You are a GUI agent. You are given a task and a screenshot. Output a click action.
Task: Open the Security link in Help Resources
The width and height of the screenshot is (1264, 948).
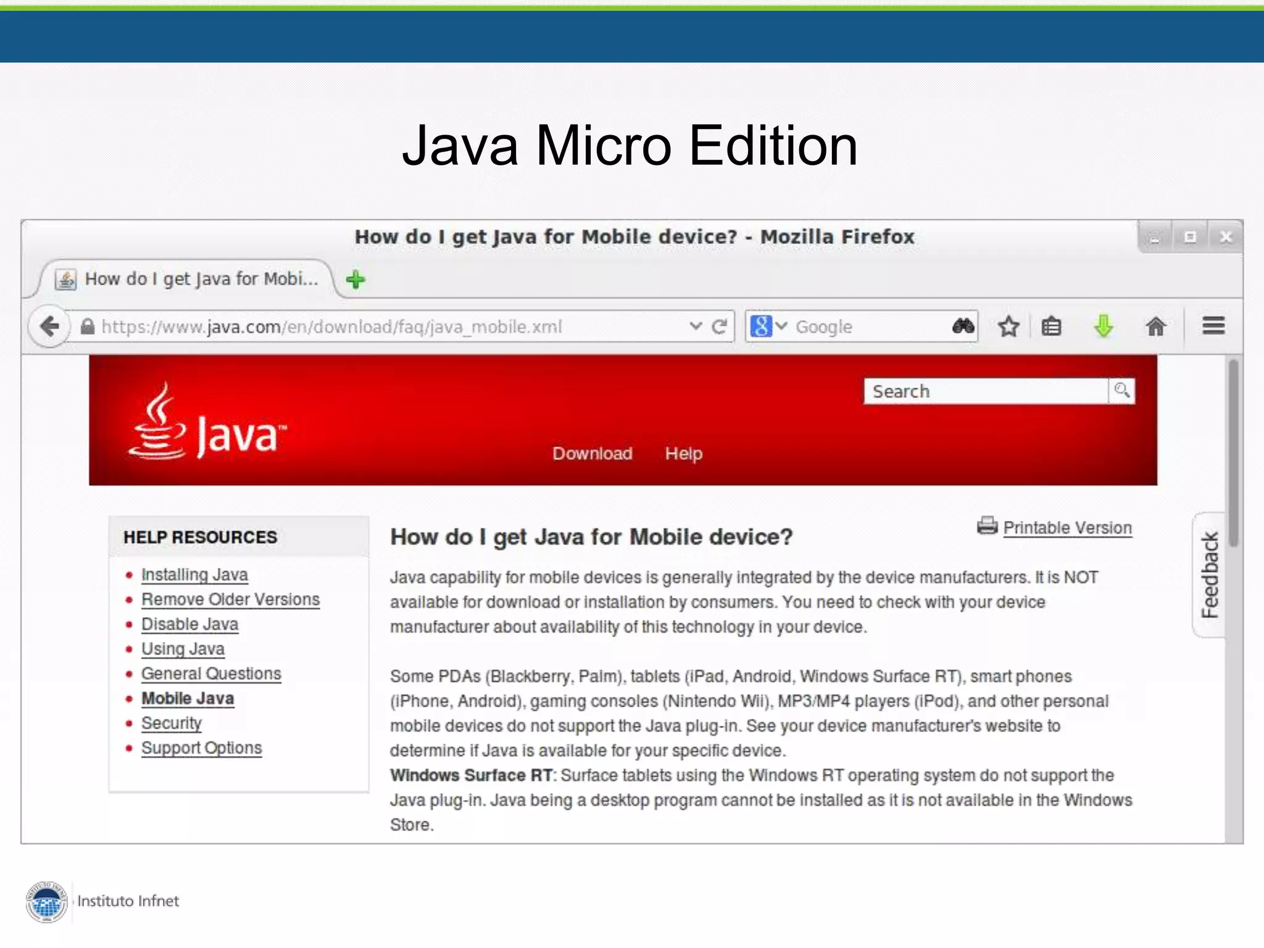pos(172,723)
